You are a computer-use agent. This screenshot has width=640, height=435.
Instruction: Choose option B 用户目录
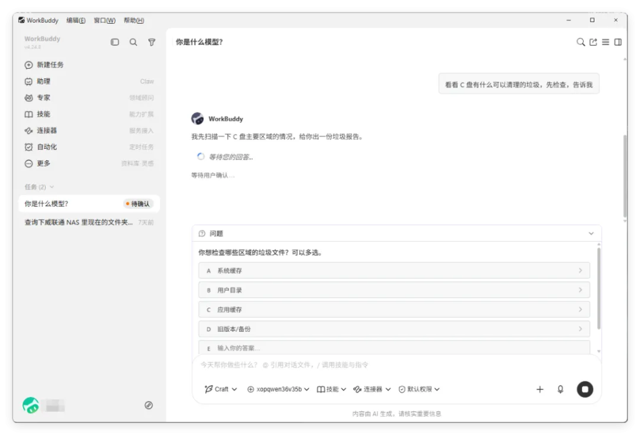[x=394, y=290]
